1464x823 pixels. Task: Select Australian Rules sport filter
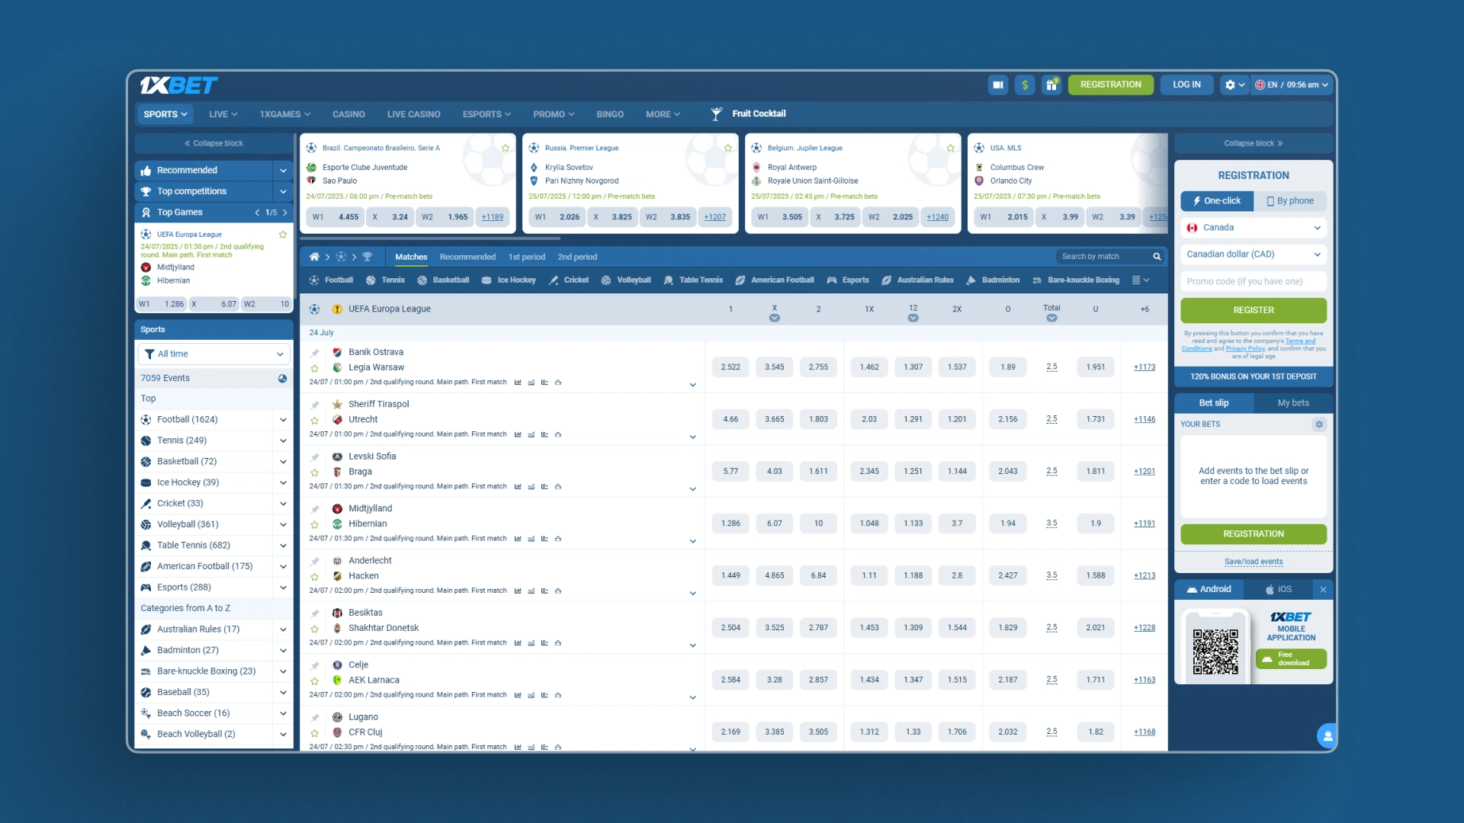[x=917, y=280]
